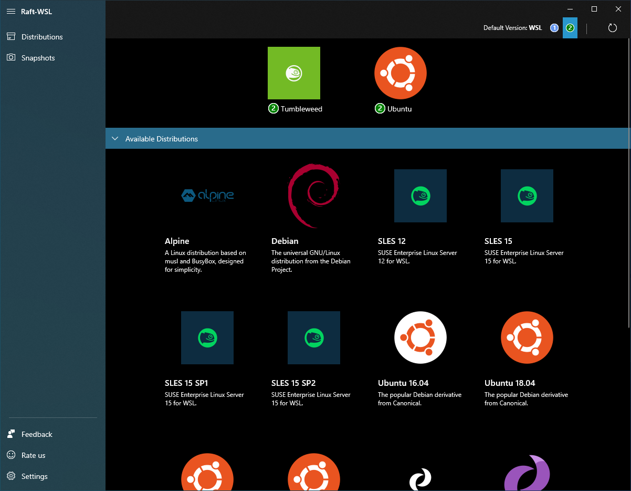This screenshot has width=631, height=491.
Task: Click the SLES 12 title text
Action: (x=392, y=241)
